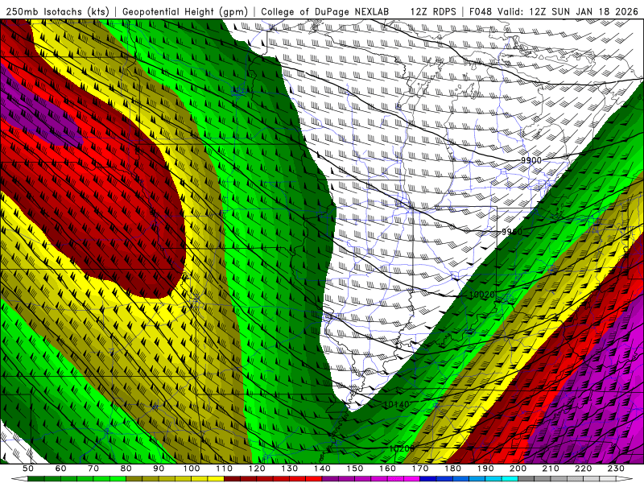Screen dimensions: 644x483
Task: Click the legend value 210
Action: click(551, 469)
